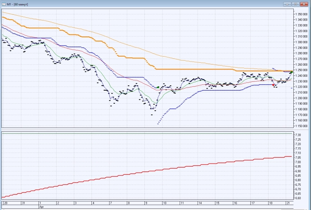This screenshot has width=311, height=210.
Task: Click date 28 on the time axis
Action: 5,203
